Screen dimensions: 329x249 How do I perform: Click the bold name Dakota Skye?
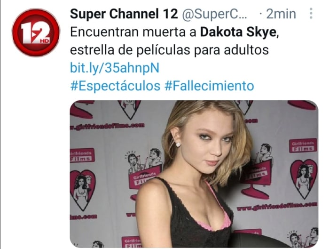pyautogui.click(x=238, y=32)
